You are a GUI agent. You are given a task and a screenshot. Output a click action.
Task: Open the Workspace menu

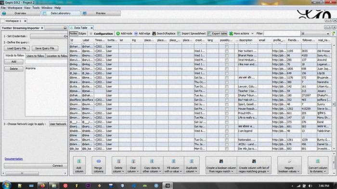(14, 8)
